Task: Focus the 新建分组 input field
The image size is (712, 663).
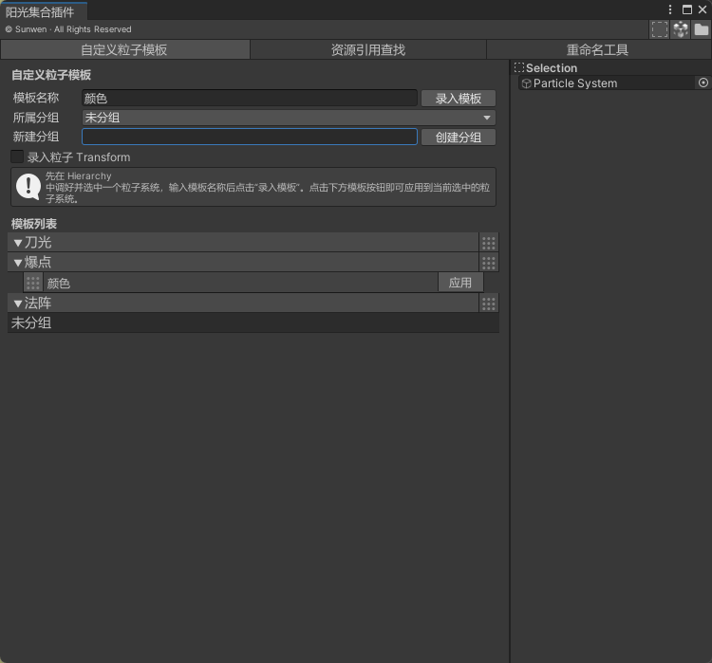Action: click(250, 137)
